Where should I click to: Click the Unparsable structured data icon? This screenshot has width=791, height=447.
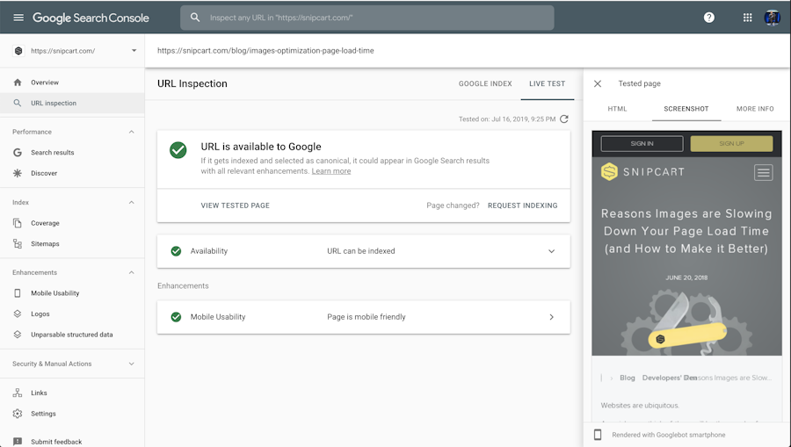click(18, 334)
